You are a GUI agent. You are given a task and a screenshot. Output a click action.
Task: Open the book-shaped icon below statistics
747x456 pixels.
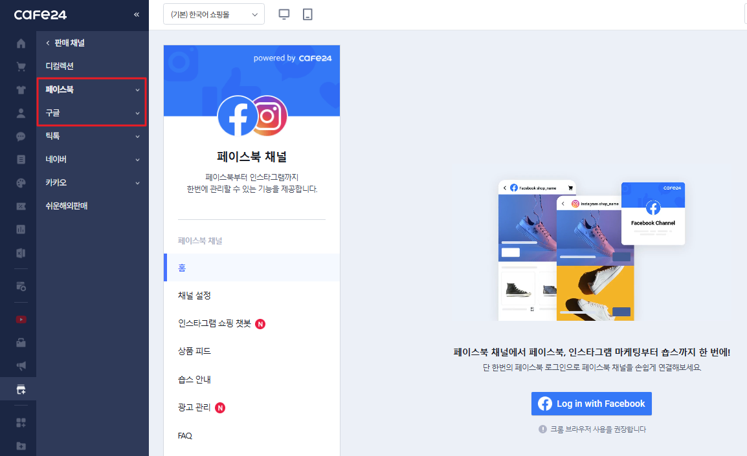tap(21, 253)
